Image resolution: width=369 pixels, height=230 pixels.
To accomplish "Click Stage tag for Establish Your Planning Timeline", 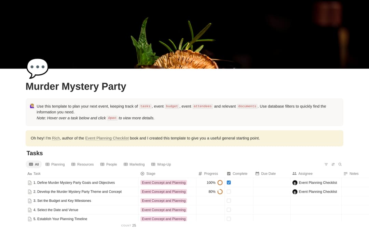I will point(164,219).
